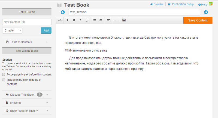Check Include in published table of contents
The image size is (218, 118).
[x=4, y=80]
